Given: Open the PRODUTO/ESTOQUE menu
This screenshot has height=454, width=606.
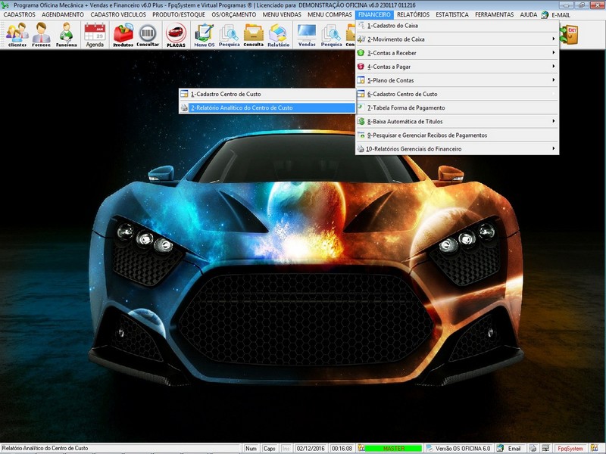Looking at the screenshot, I should [179, 14].
